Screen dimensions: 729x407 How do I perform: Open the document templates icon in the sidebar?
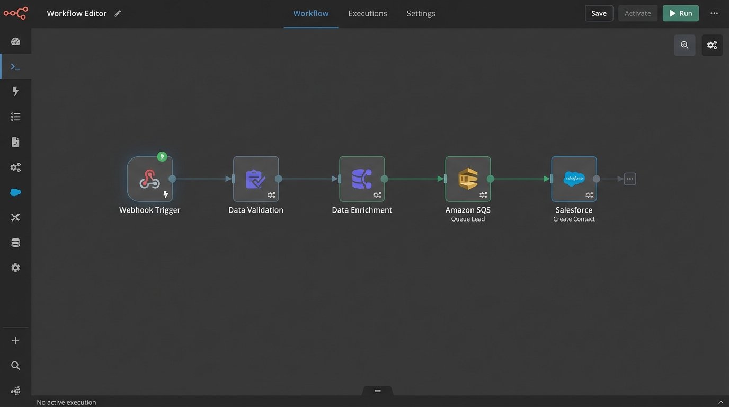coord(14,141)
